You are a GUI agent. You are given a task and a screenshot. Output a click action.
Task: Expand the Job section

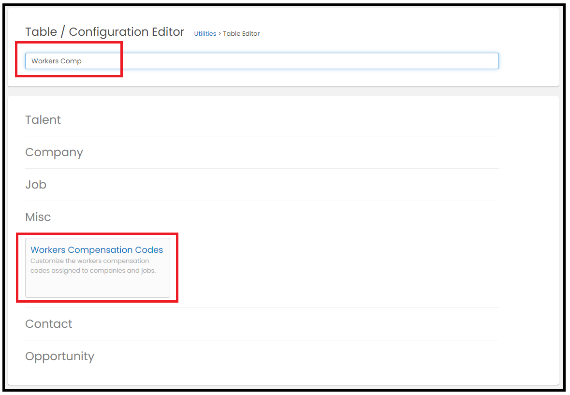(36, 185)
